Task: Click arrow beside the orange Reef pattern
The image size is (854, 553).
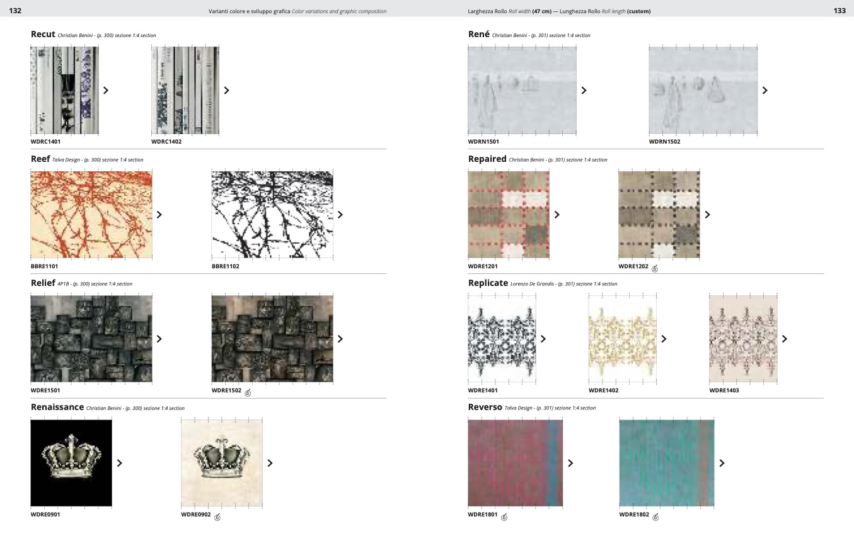Action: point(159,214)
